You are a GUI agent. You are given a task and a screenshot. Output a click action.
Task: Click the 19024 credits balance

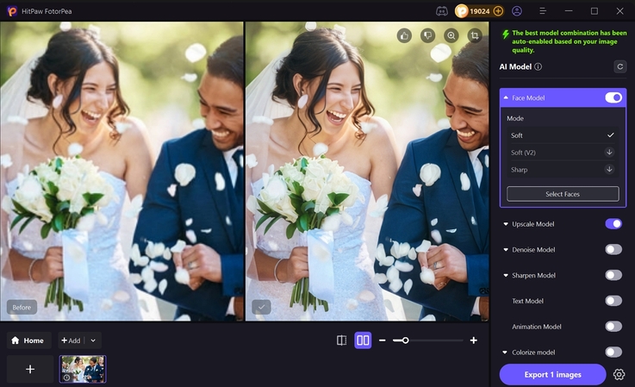480,11
